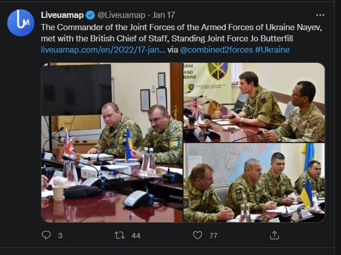Click the reply count 3
341x255 pixels.
(x=60, y=236)
